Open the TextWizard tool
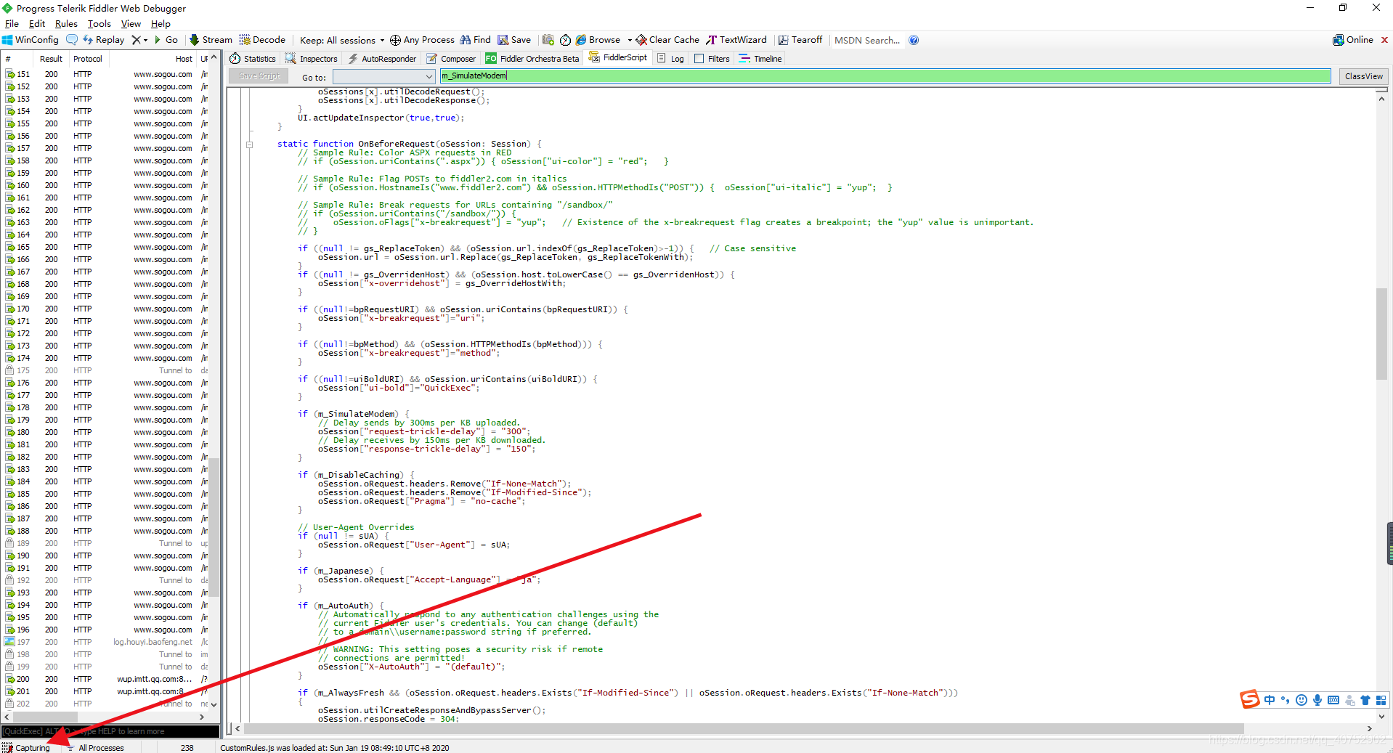The height and width of the screenshot is (753, 1393). pos(736,40)
